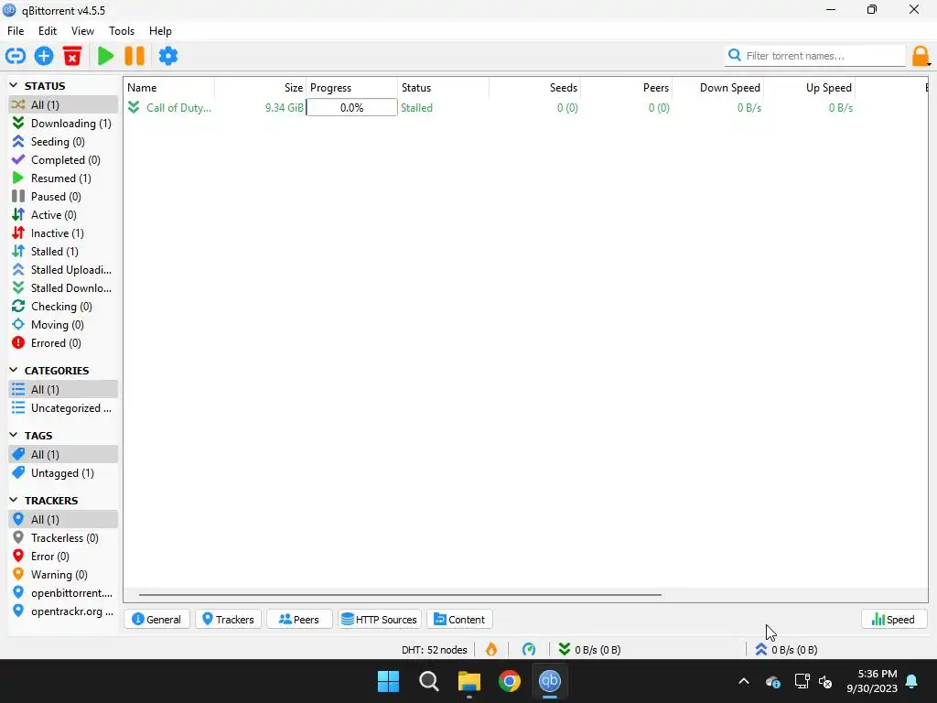Viewport: 937px width, 703px height.
Task: Select Downloading (1) status filter
Action: click(x=63, y=124)
